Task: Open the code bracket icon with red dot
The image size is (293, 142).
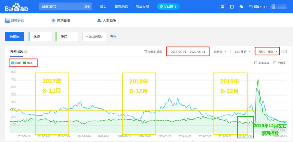Action: coord(222,7)
